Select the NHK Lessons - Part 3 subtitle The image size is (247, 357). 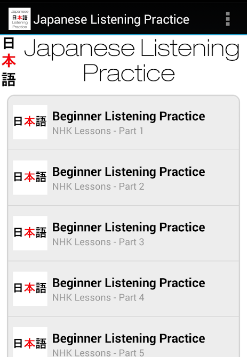(98, 242)
